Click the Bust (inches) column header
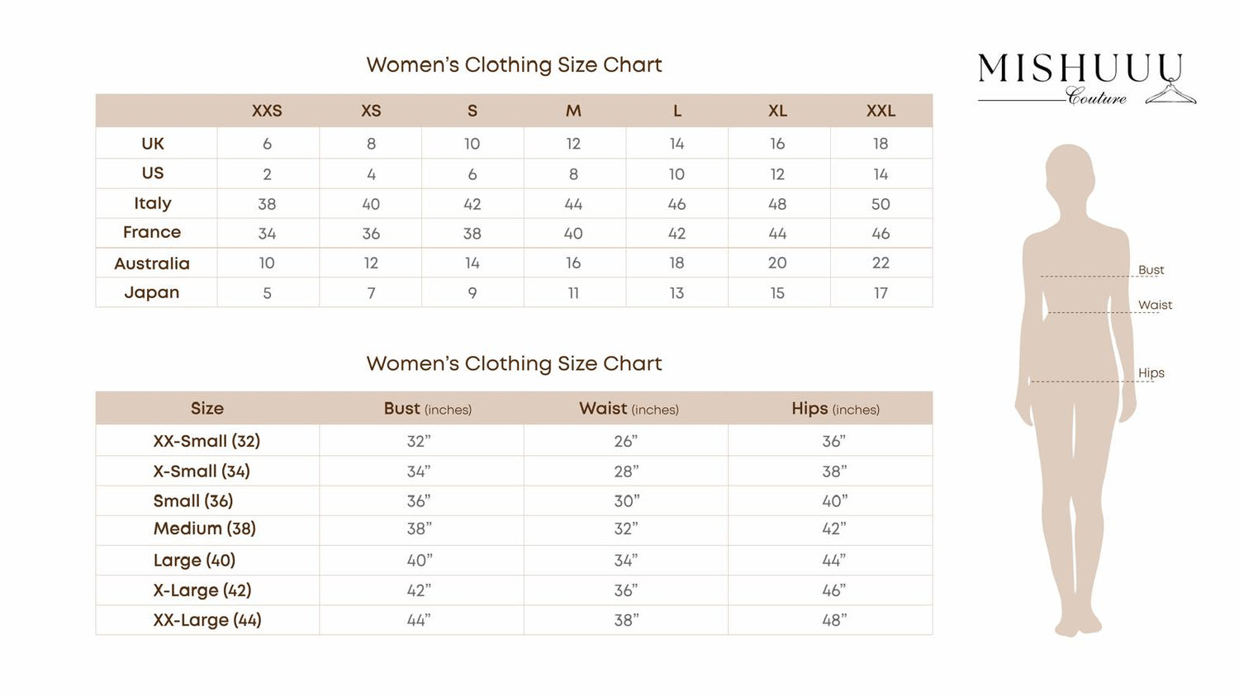The image size is (1239, 697). tap(427, 409)
